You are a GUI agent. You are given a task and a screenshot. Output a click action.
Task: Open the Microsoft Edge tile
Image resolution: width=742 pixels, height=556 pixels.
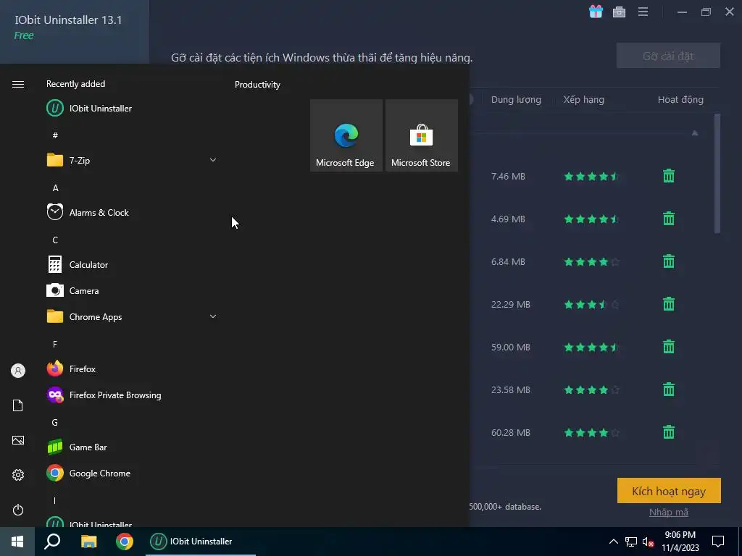[x=346, y=135]
